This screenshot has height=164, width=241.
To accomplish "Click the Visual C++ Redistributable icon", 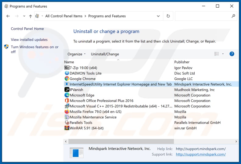I will [67, 106].
